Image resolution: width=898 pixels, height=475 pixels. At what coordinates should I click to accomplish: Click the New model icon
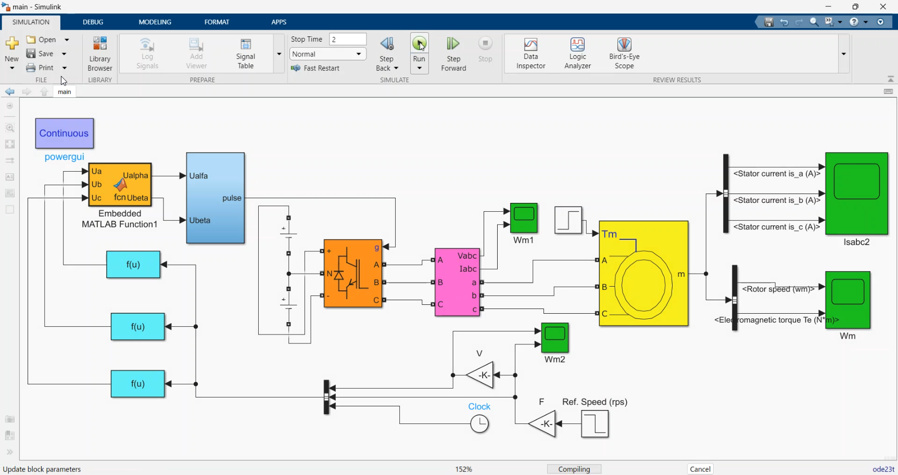(x=11, y=44)
